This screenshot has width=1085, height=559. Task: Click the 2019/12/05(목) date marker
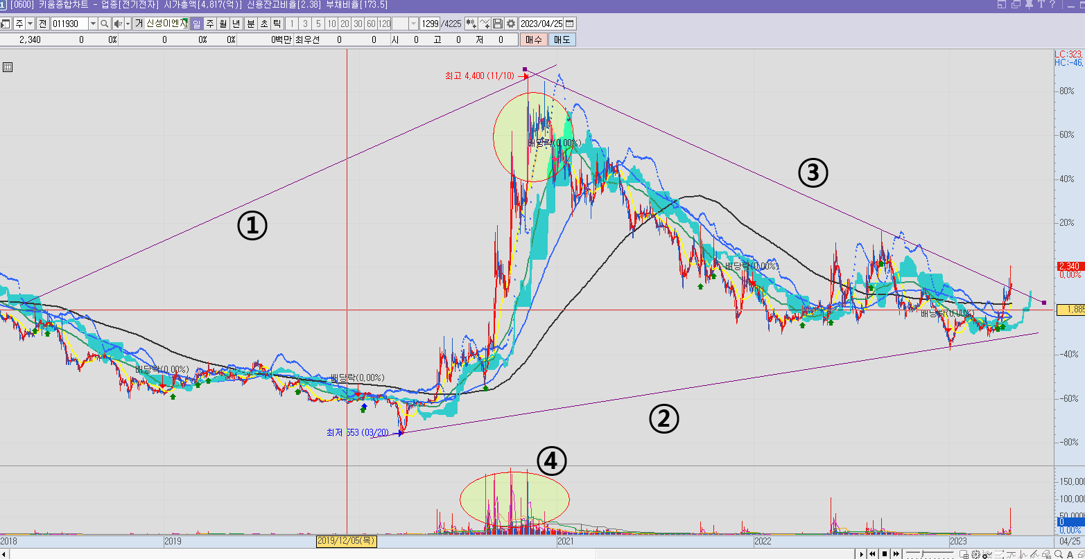click(x=347, y=541)
